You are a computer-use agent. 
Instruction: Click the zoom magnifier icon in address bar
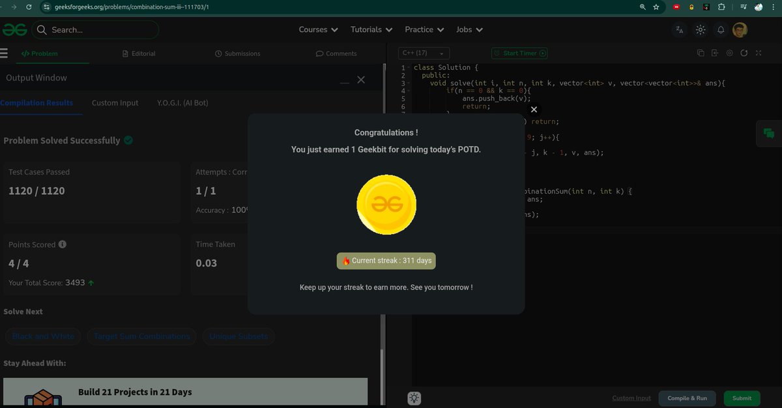tap(643, 7)
